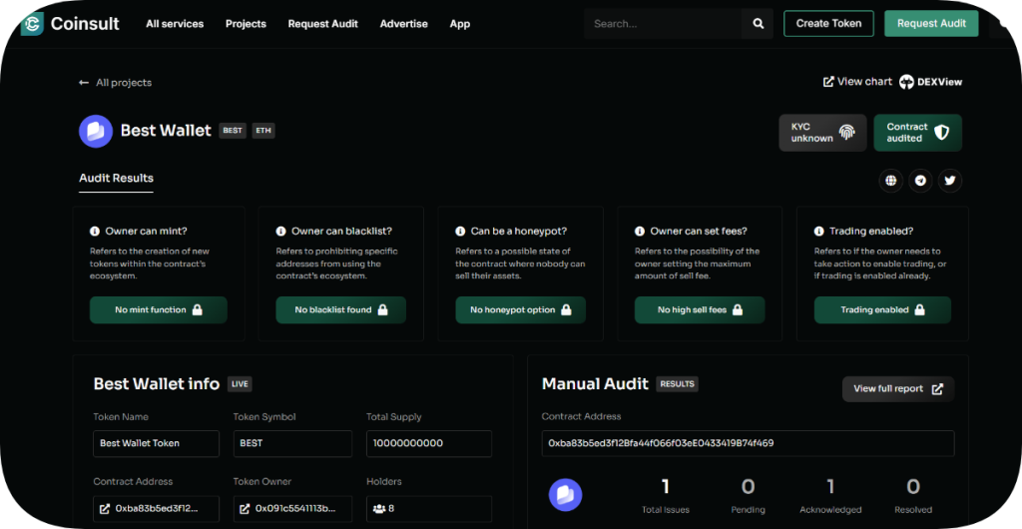Viewport: 1022px width, 529px height.
Task: Click the Contract audited shield icon
Action: [x=942, y=133]
